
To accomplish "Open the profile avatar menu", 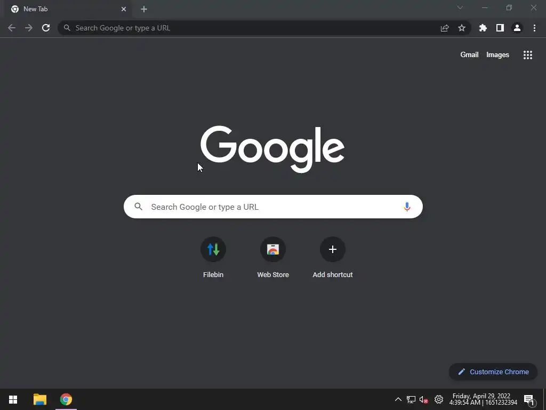I will [517, 28].
